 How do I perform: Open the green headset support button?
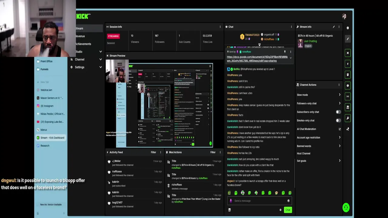[x=346, y=207]
